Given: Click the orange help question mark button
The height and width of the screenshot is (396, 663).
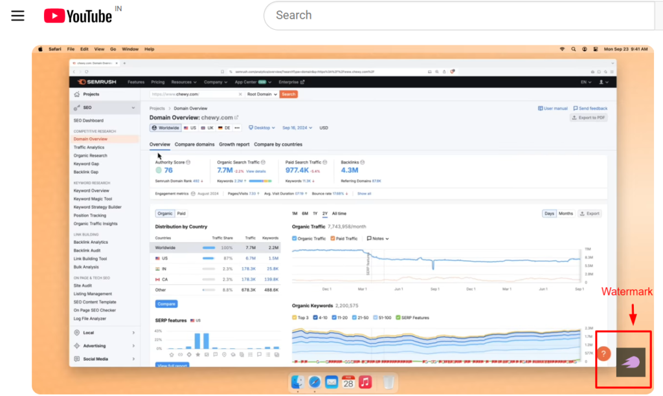Looking at the screenshot, I should click(x=603, y=354).
